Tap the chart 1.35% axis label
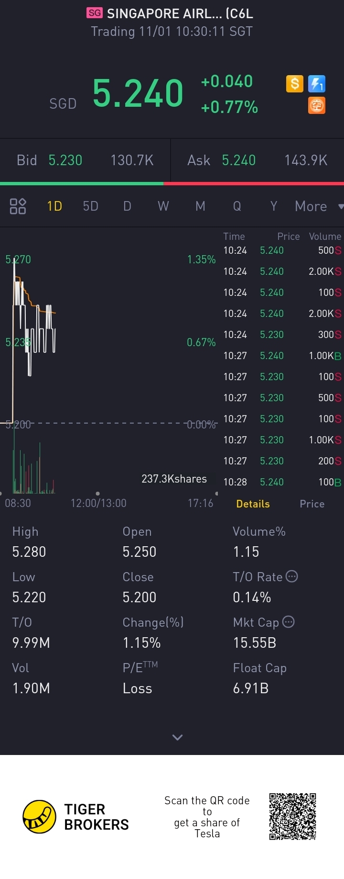The height and width of the screenshot is (879, 344). pyautogui.click(x=202, y=259)
